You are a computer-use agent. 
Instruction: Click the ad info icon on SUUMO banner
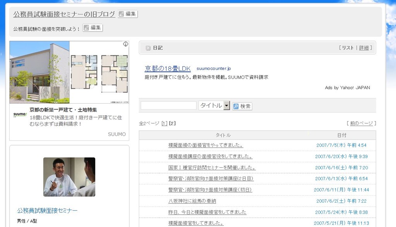coord(126,44)
